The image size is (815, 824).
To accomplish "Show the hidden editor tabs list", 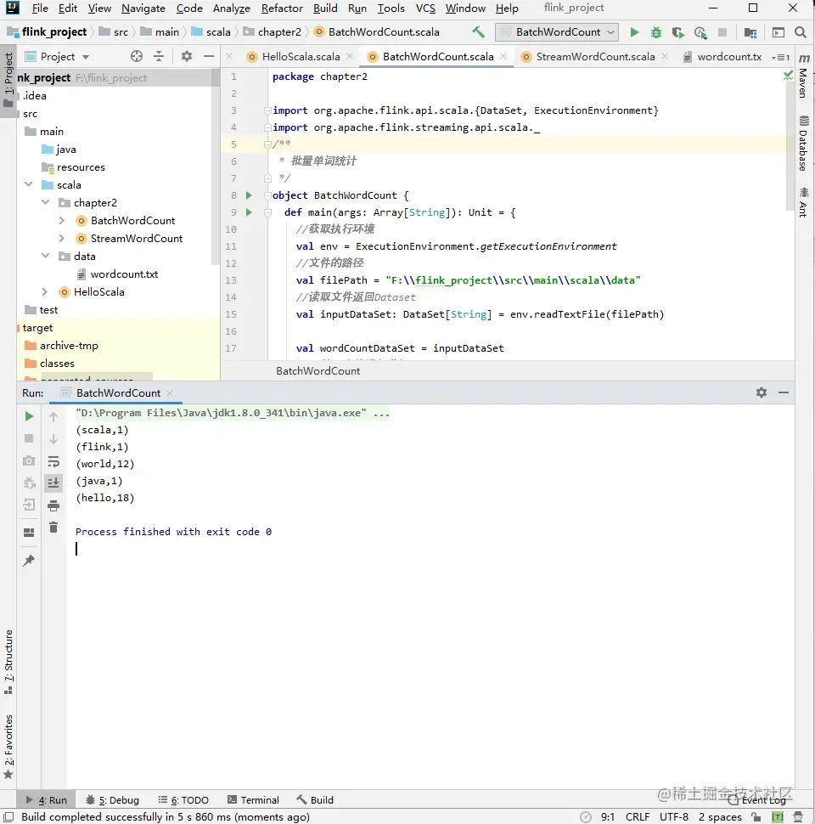I will [780, 57].
